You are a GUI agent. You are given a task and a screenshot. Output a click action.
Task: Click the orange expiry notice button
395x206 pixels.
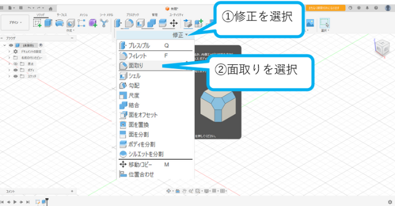(x=325, y=8)
